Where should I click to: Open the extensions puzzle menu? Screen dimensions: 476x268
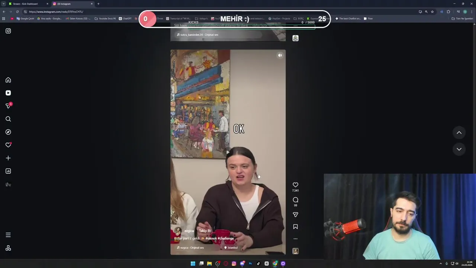(x=448, y=12)
